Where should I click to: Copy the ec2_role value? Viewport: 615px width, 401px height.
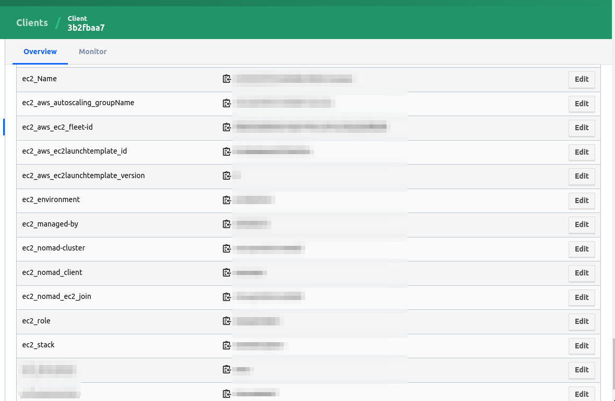(x=227, y=321)
